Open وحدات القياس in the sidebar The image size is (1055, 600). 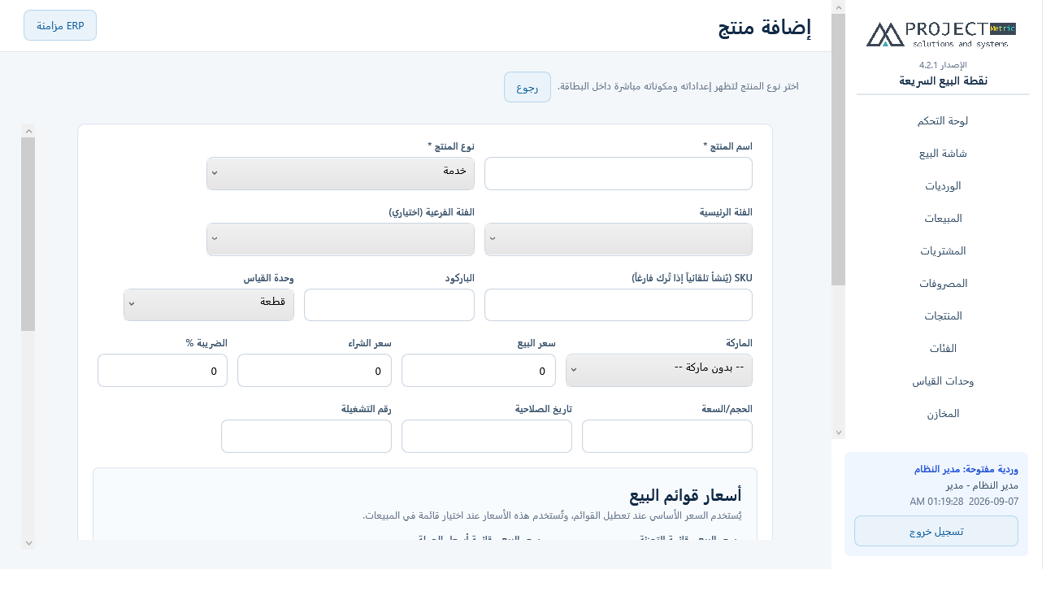[x=943, y=380]
